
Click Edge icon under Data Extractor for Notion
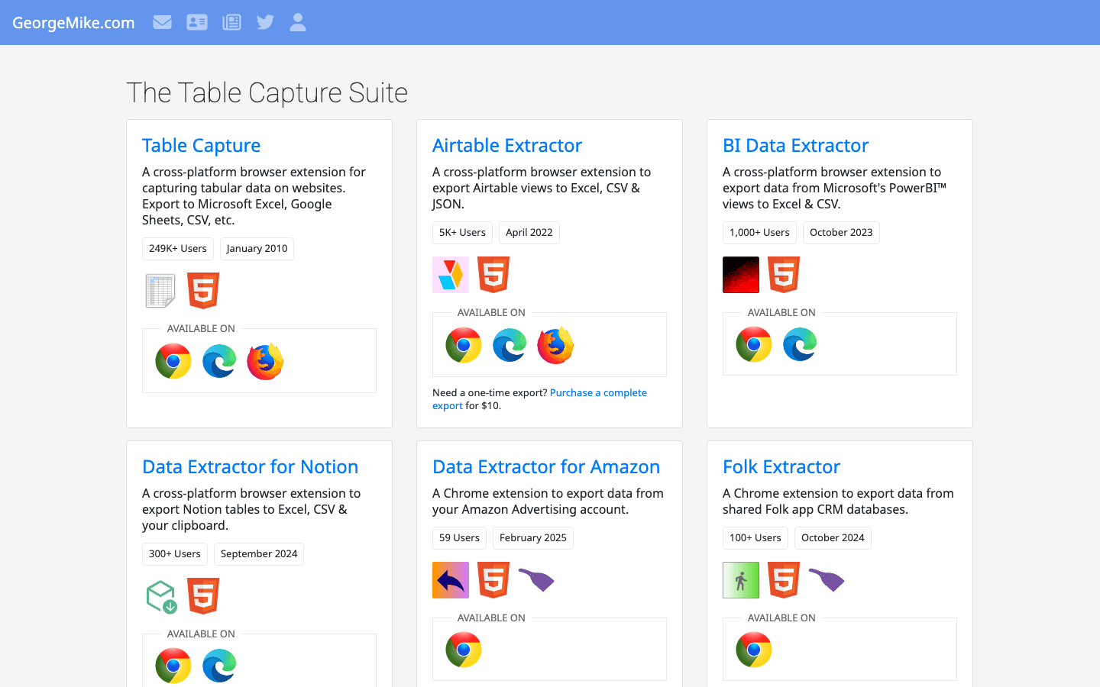pyautogui.click(x=219, y=666)
